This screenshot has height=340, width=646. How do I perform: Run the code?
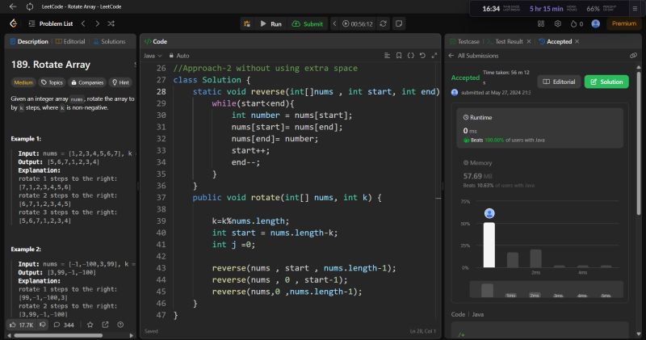[x=271, y=24]
